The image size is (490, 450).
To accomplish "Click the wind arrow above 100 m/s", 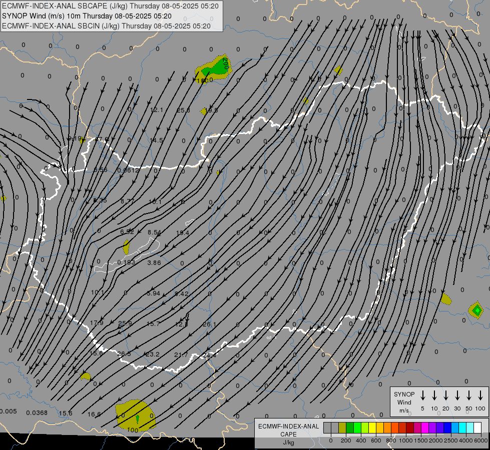I will coord(480,395).
